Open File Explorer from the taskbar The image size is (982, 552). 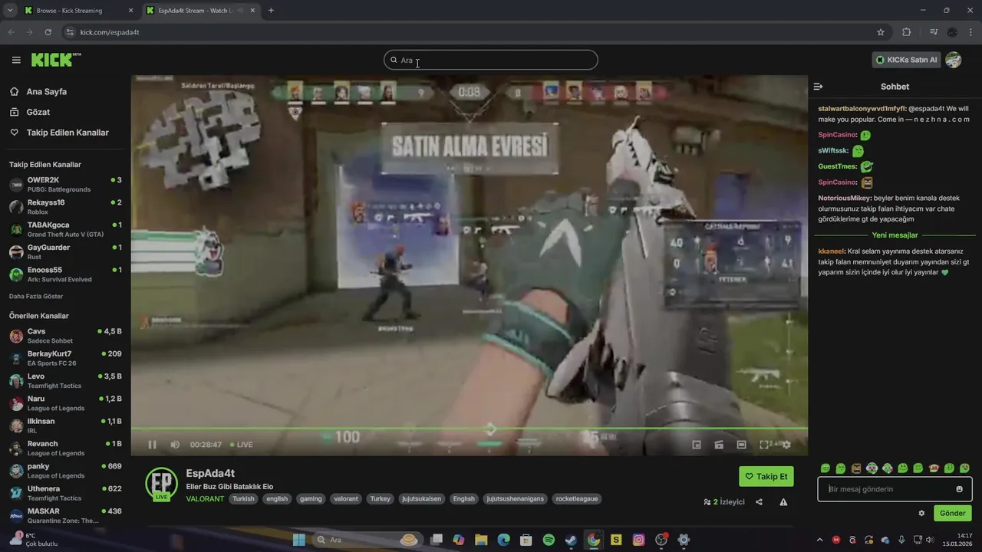pos(481,540)
